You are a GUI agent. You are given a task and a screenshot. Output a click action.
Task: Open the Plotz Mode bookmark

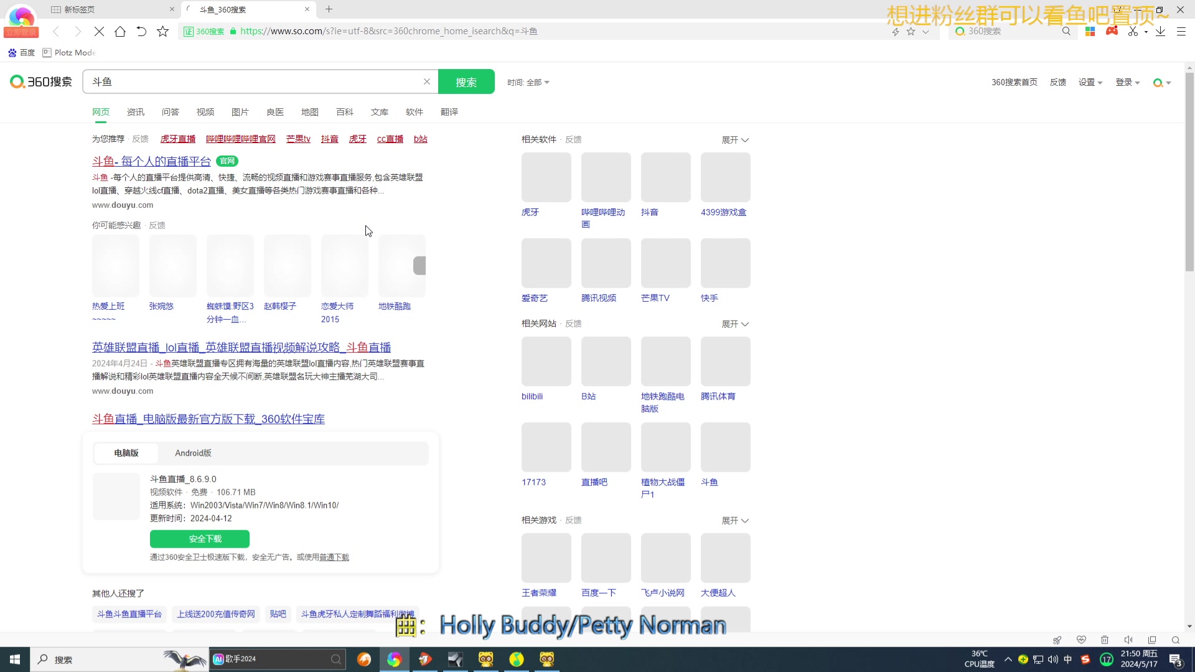[x=68, y=52]
